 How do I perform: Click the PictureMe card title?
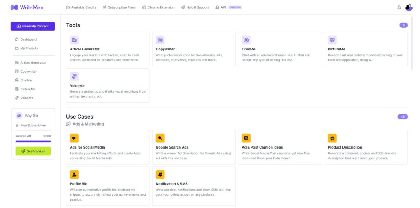tap(336, 49)
